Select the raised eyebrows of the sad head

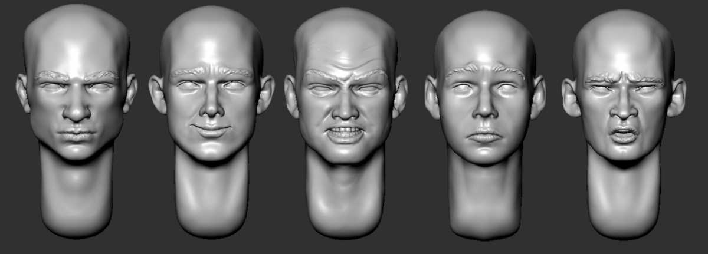pyautogui.click(x=485, y=71)
